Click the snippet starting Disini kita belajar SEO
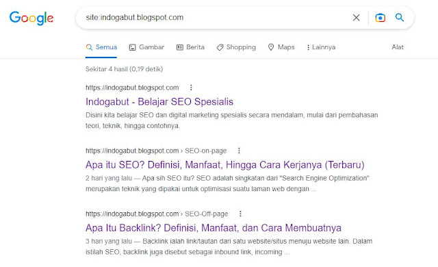 point(231,120)
